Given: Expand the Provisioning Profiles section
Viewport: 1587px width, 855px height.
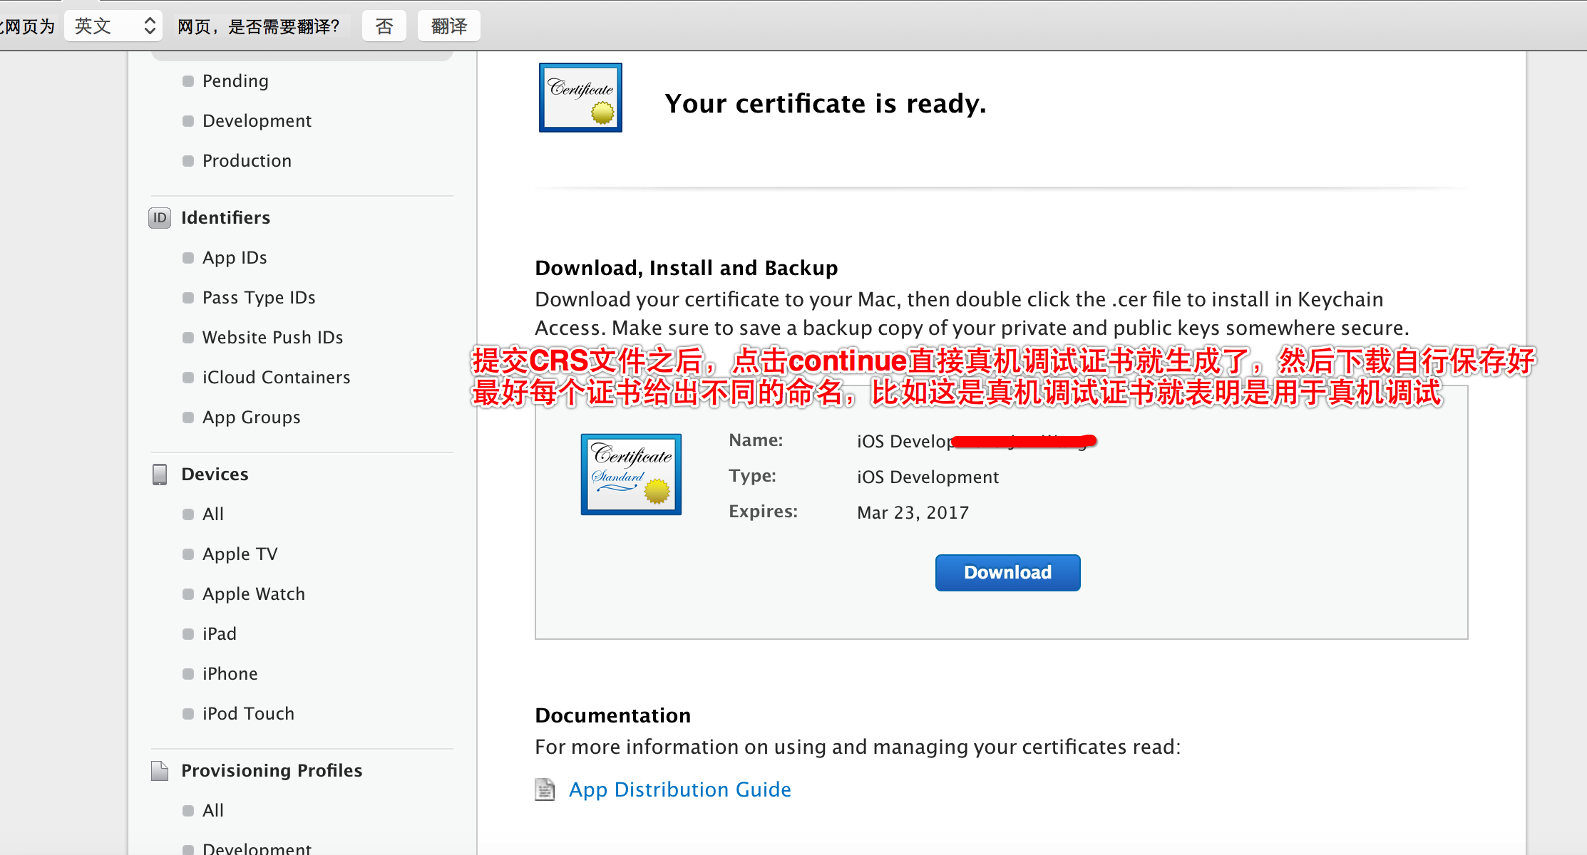Looking at the screenshot, I should pyautogui.click(x=273, y=771).
